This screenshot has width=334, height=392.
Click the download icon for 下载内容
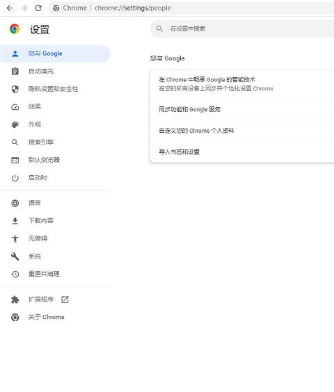tap(15, 221)
